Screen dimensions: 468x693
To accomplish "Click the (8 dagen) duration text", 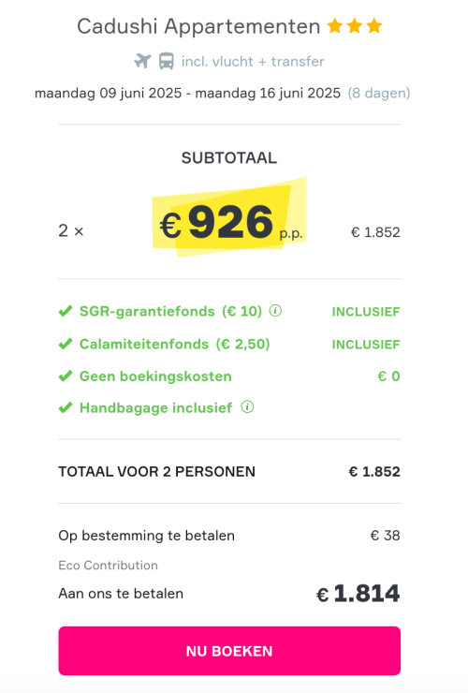I will [x=379, y=94].
